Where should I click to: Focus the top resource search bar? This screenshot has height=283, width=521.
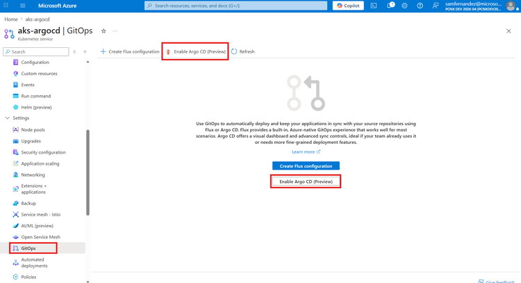(x=236, y=6)
